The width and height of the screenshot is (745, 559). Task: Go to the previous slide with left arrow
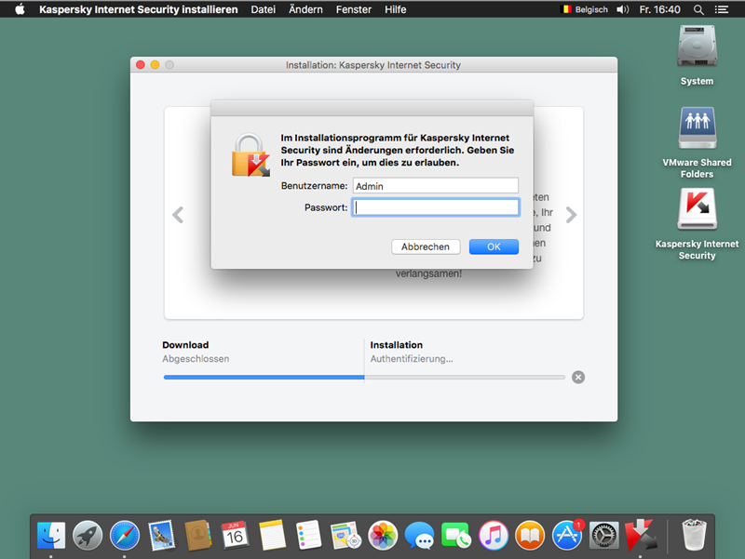(x=177, y=215)
